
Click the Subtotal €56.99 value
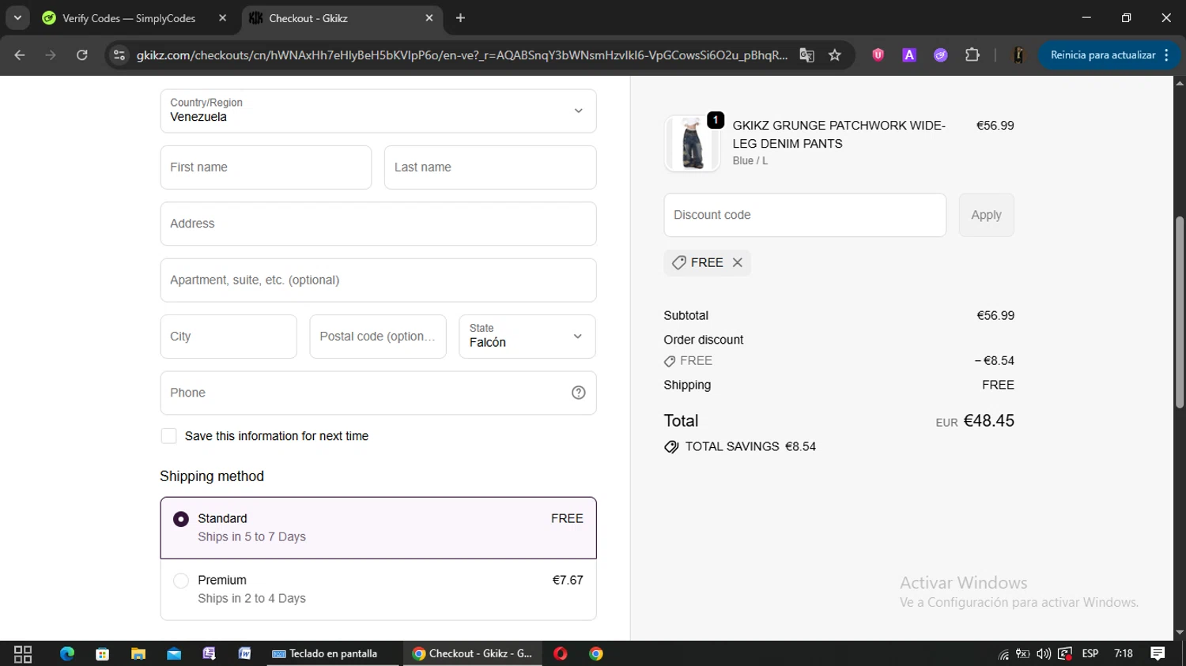coord(995,315)
